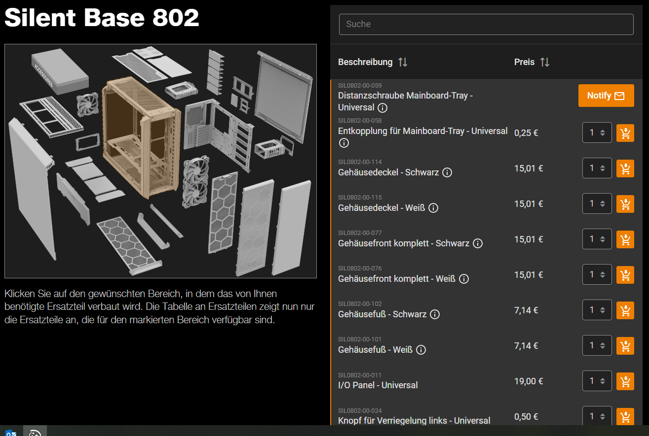Sort table by Preis arrows
This screenshot has width=649, height=436.
[544, 62]
